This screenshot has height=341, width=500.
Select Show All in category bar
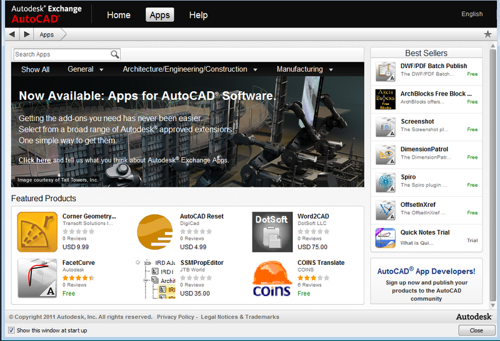35,69
